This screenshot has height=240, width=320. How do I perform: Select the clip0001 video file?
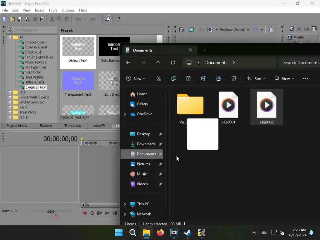click(x=228, y=107)
